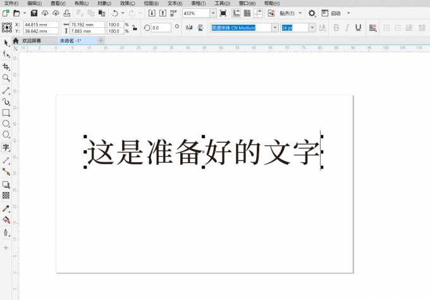Viewport: 430px width, 300px height.
Task: Click the cloud upload icon
Action: [56, 13]
